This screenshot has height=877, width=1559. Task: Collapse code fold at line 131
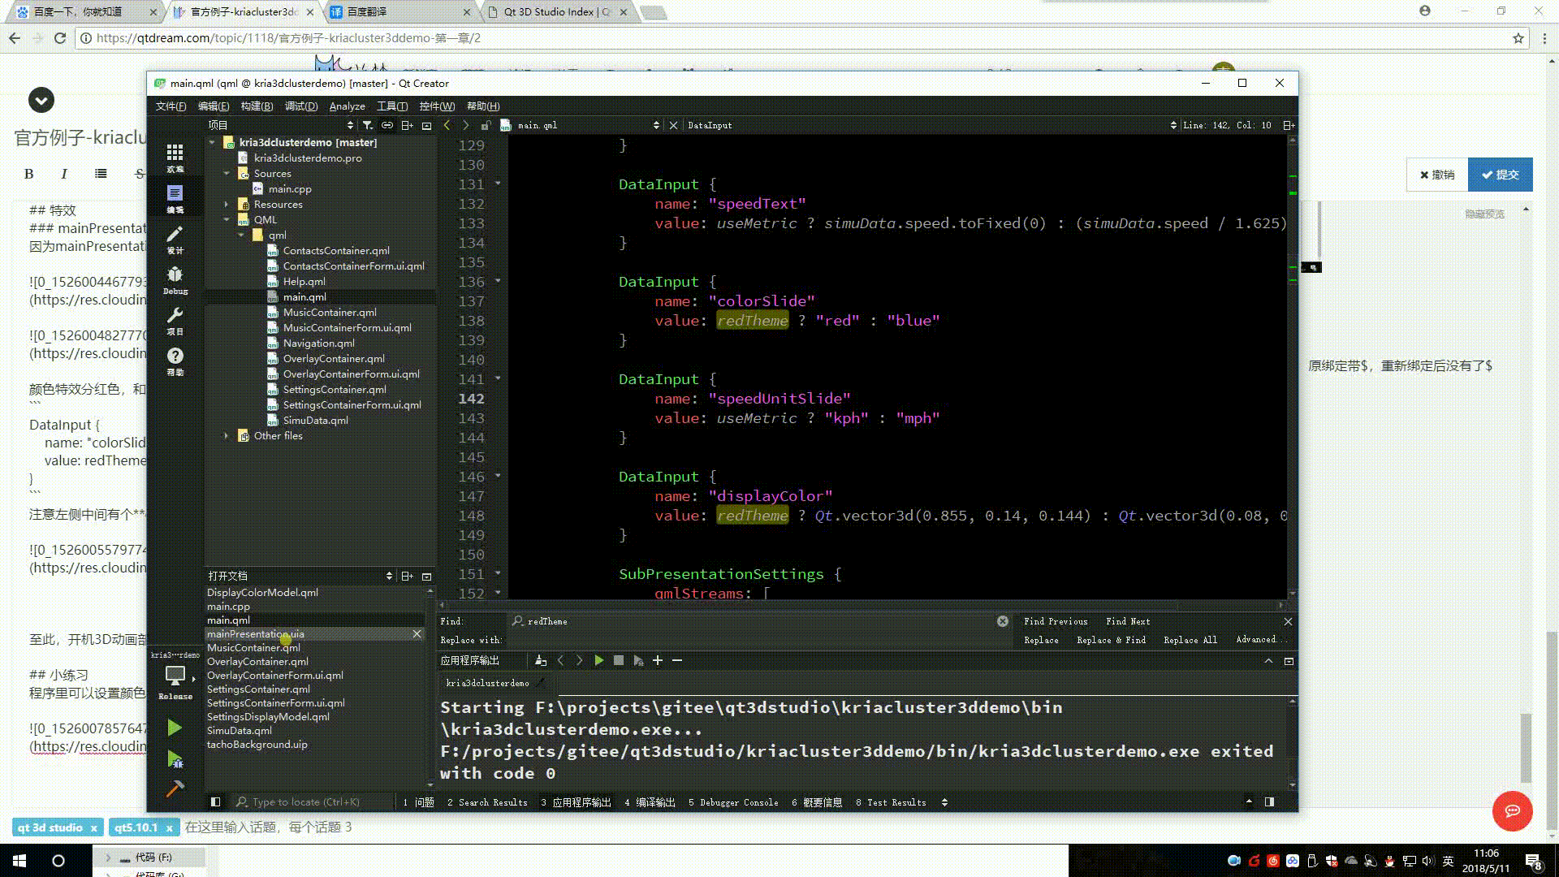click(498, 184)
